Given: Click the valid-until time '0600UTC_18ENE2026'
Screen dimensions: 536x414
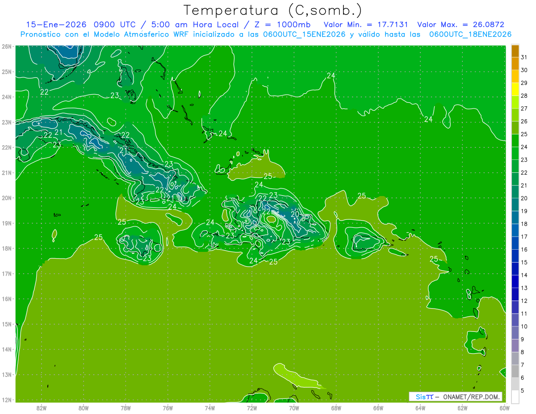Looking at the screenshot, I should pos(470,34).
